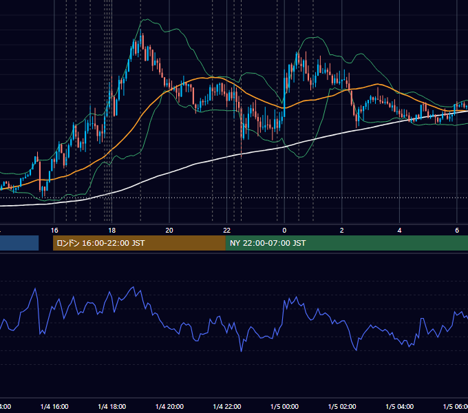Click the 1/4 20:00 time label
468x413 pixels.
coord(169,406)
